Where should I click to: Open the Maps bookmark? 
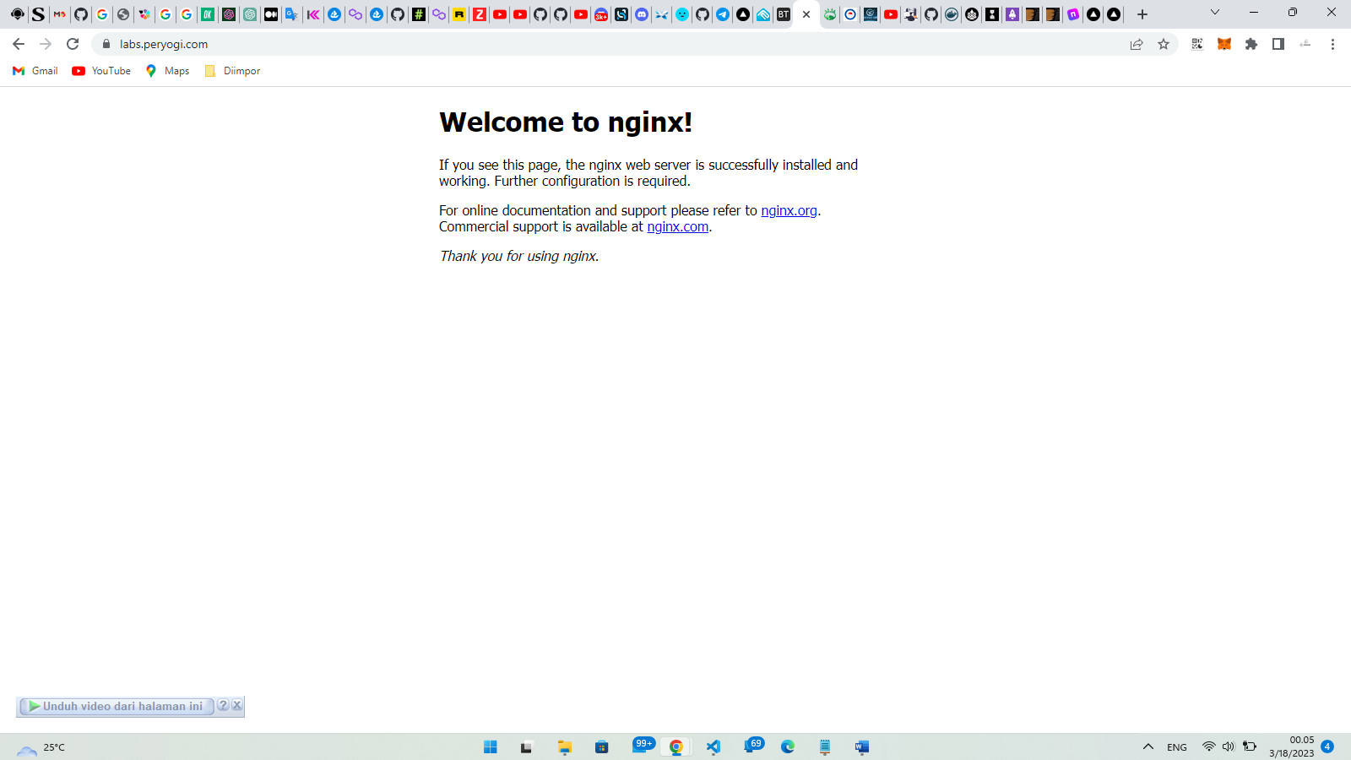pos(167,71)
